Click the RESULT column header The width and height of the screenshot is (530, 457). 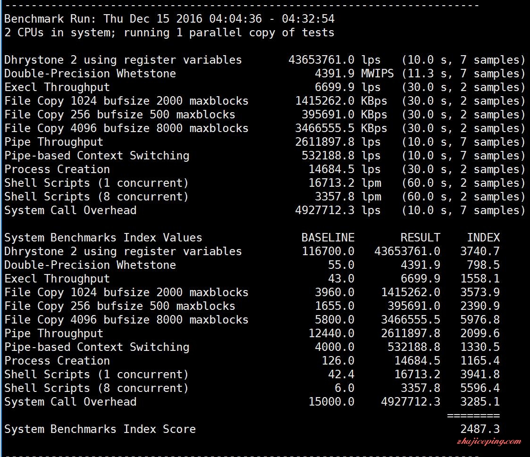tap(420, 238)
